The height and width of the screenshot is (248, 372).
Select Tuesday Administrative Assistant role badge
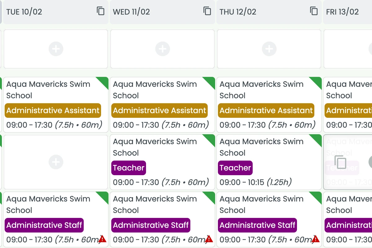[x=53, y=110]
